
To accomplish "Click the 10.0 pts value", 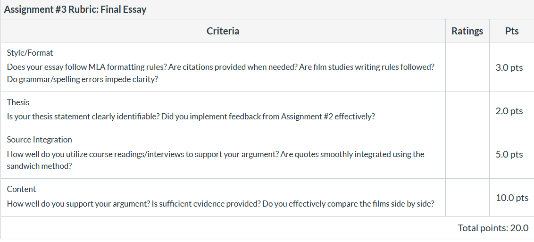I will (512, 198).
